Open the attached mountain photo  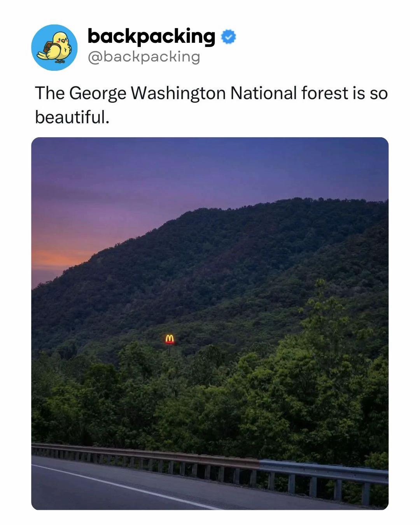210,324
